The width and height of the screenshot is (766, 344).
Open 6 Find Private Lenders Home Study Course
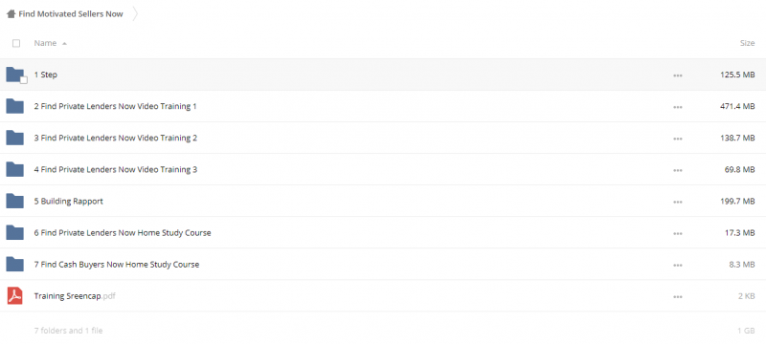click(x=123, y=233)
